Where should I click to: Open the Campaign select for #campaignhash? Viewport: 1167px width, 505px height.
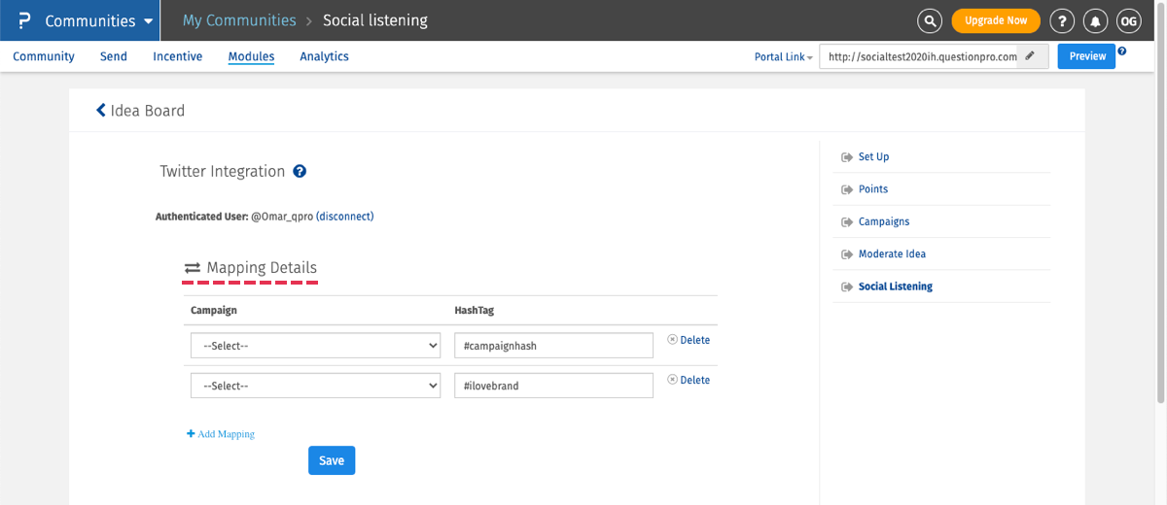pos(316,346)
